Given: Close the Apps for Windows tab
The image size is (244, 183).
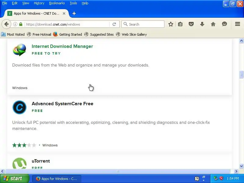Looking at the screenshot, I should pyautogui.click(x=64, y=13).
